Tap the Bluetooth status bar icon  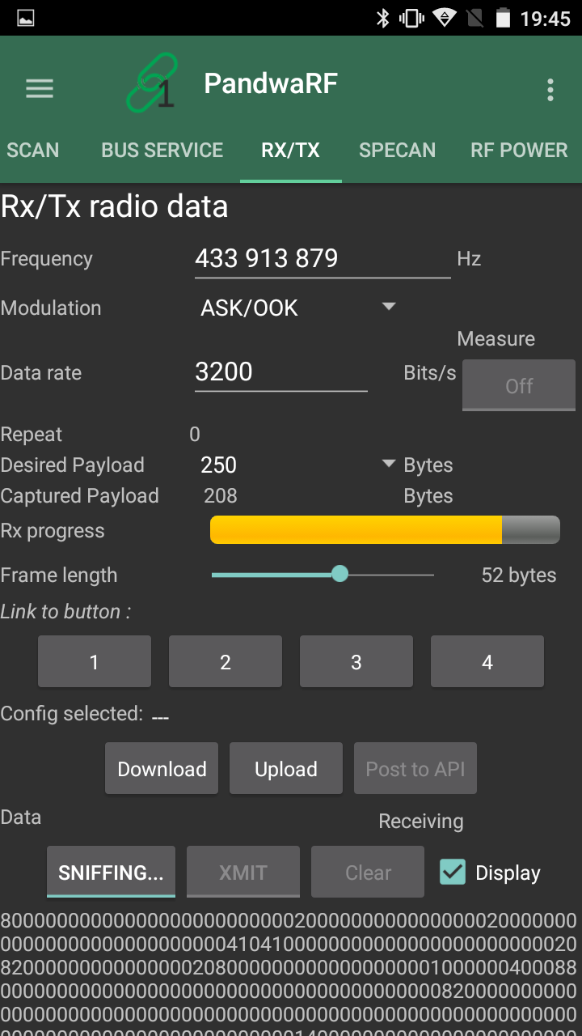[x=383, y=18]
